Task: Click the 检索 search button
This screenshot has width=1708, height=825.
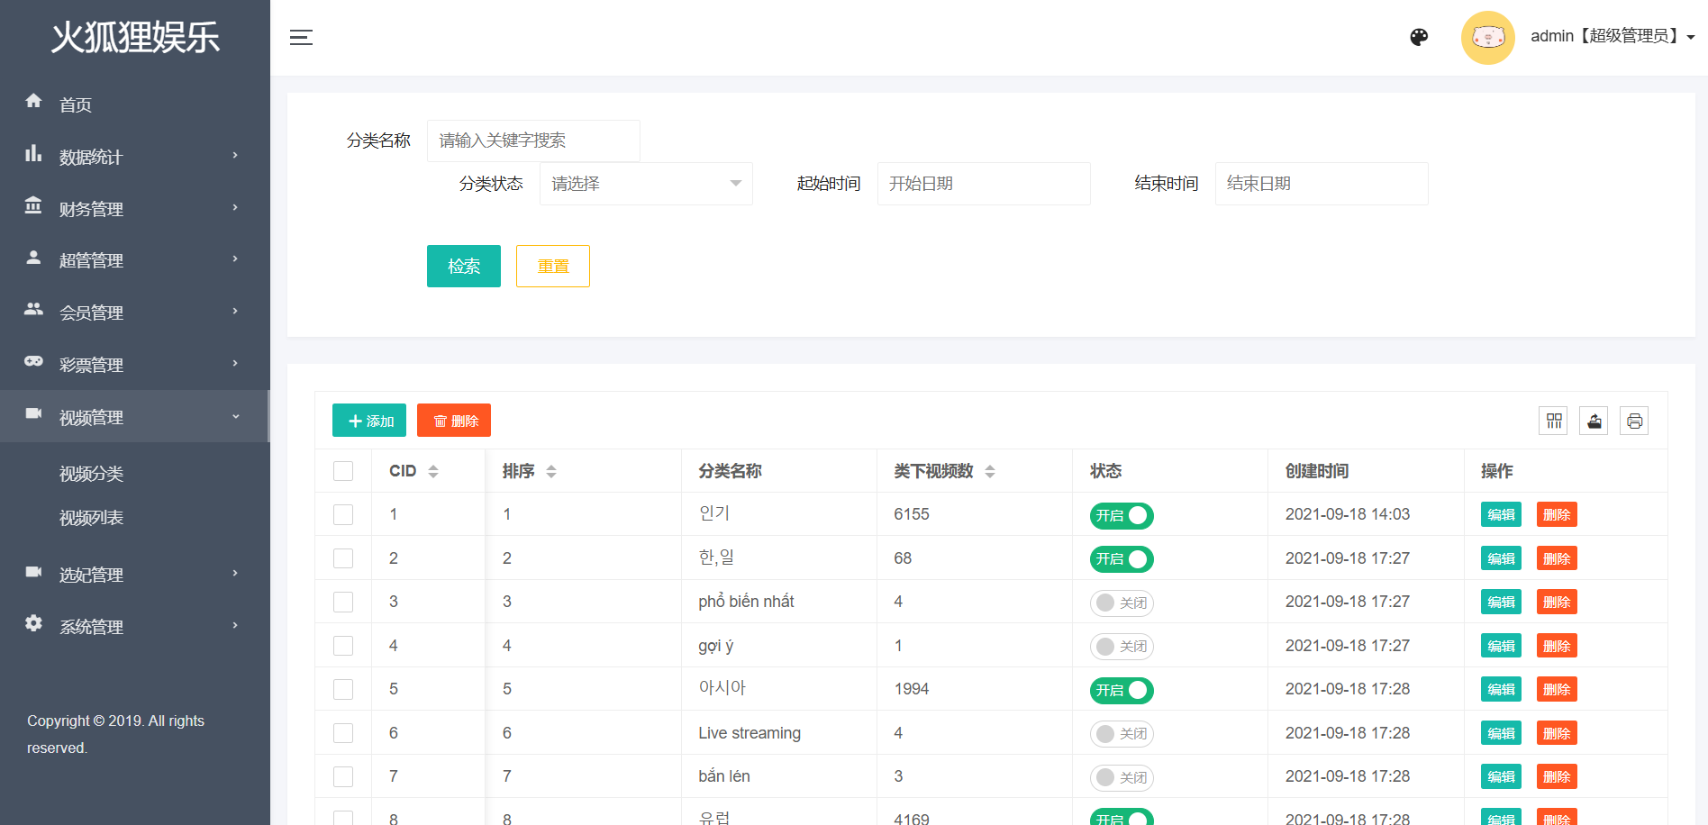Action: [x=463, y=267]
